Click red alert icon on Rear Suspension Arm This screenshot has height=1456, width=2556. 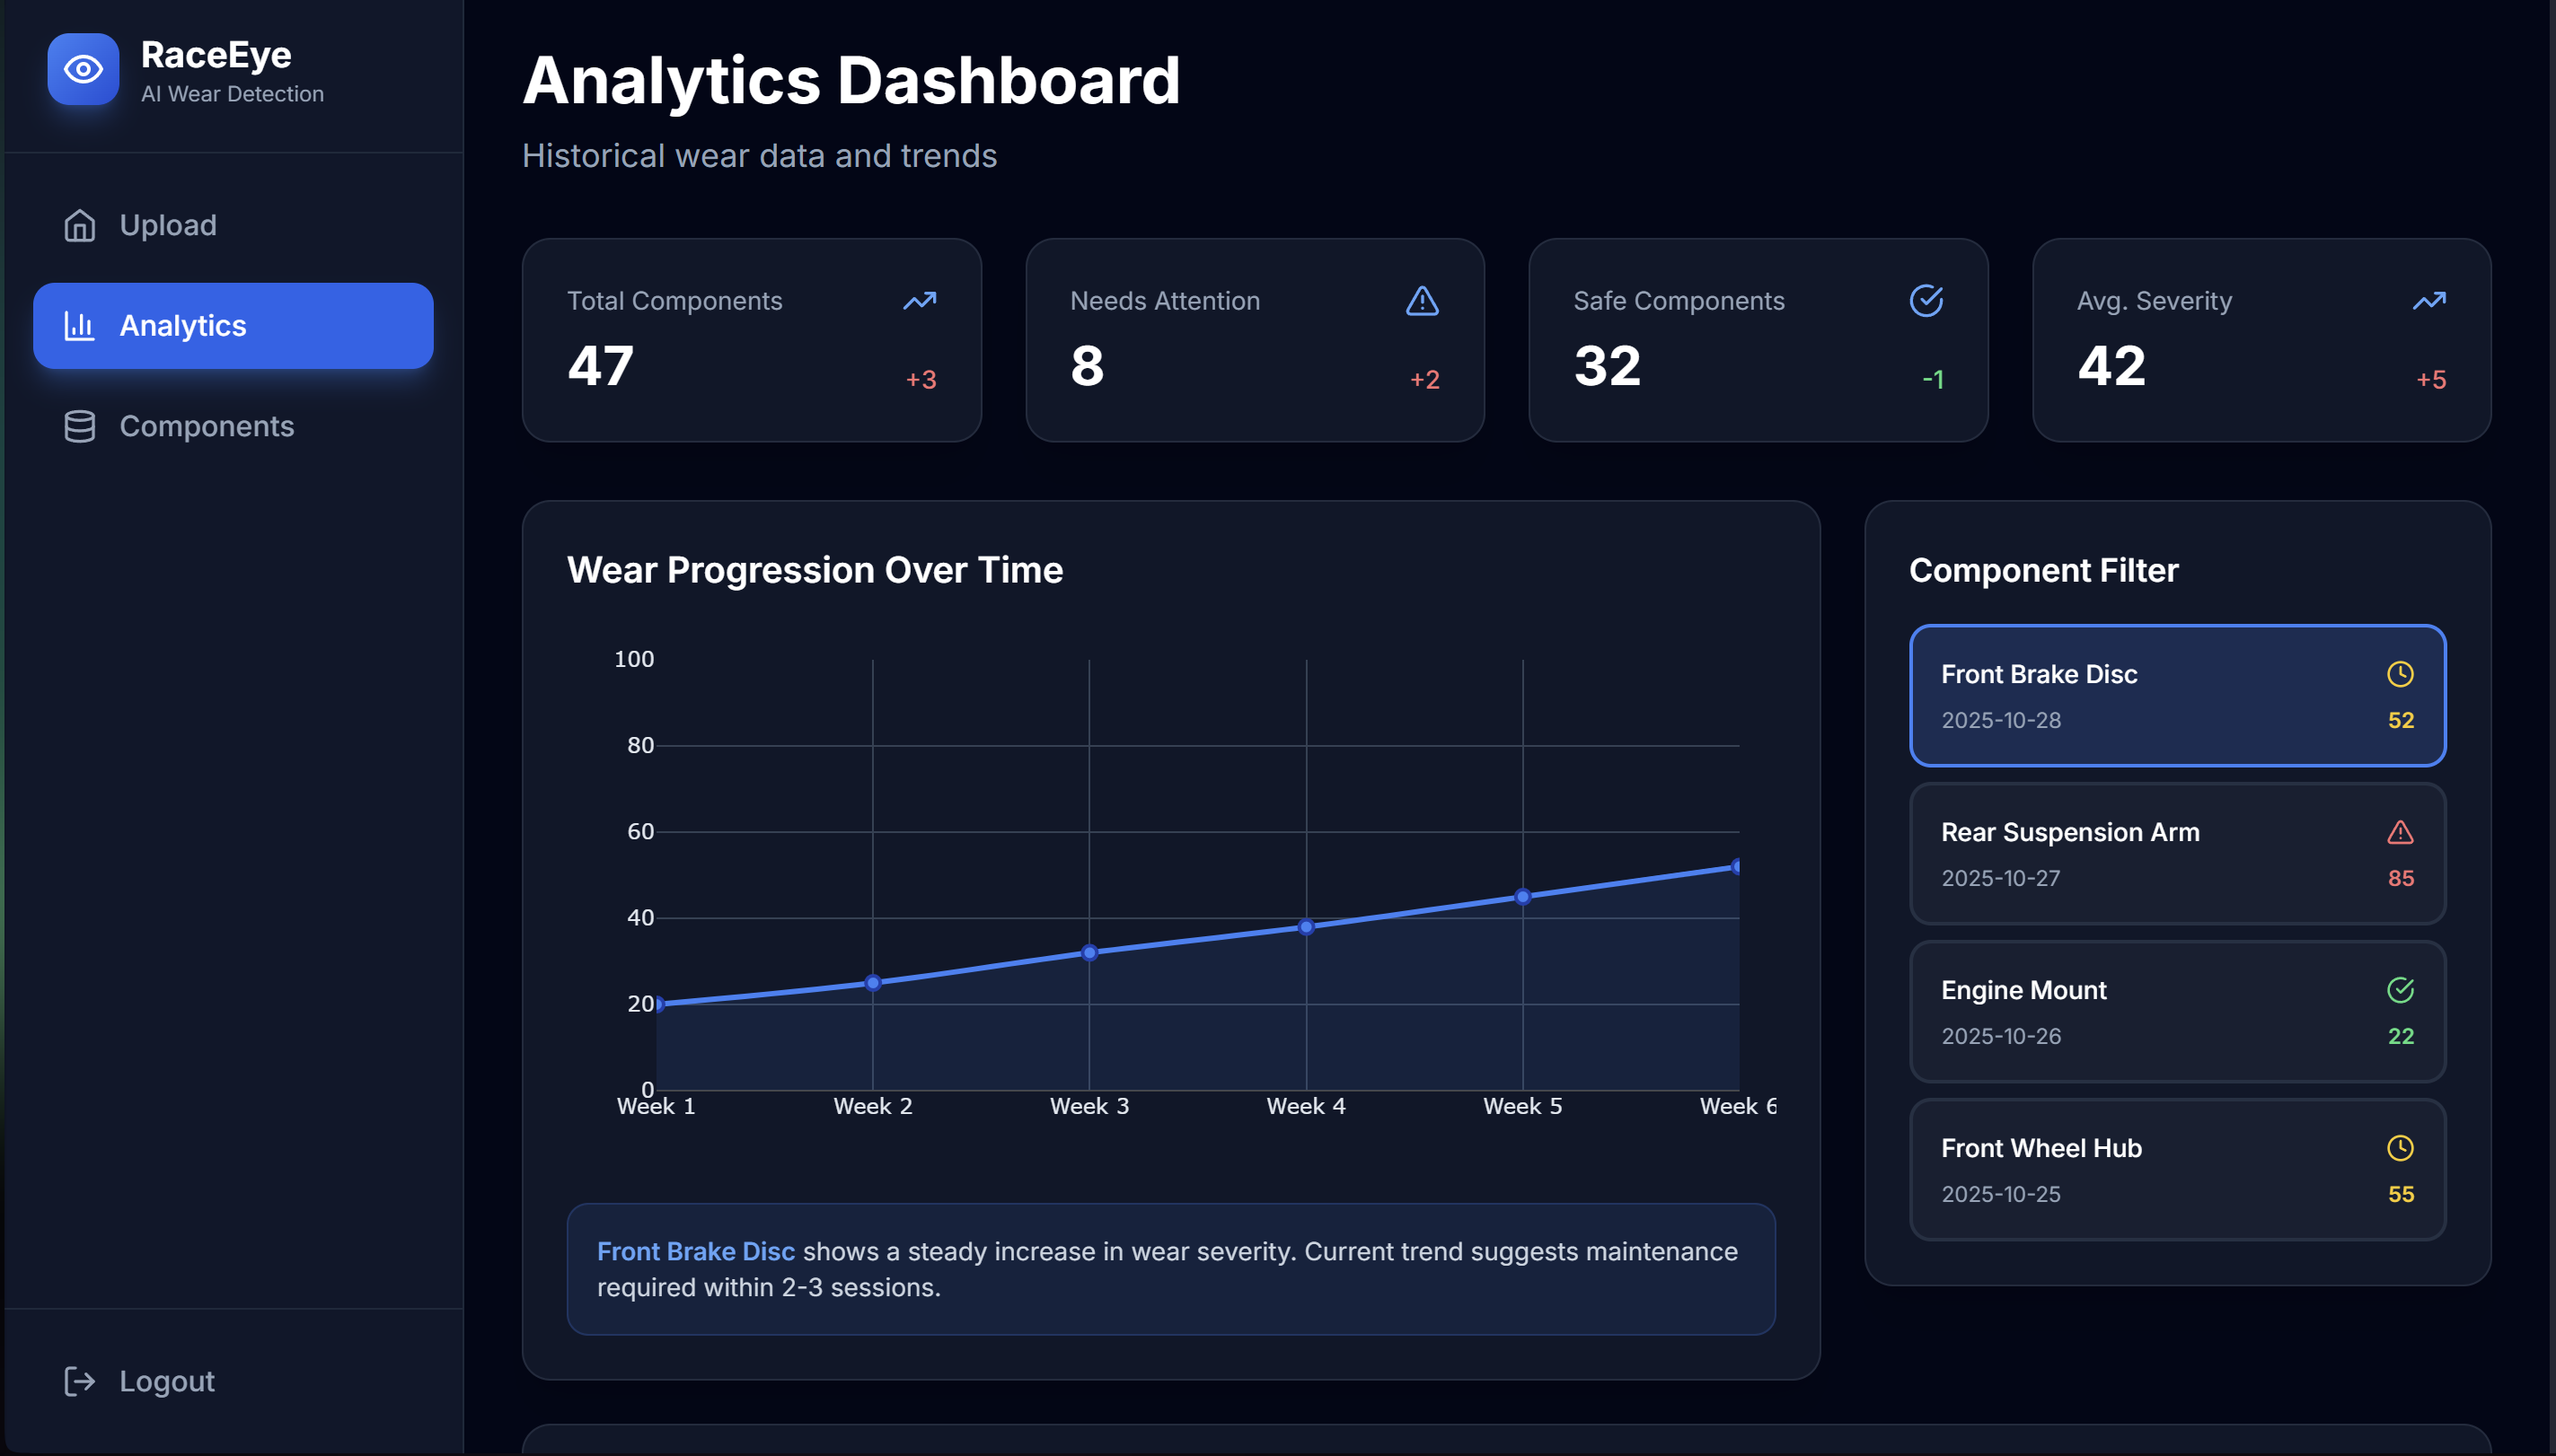click(x=2400, y=832)
